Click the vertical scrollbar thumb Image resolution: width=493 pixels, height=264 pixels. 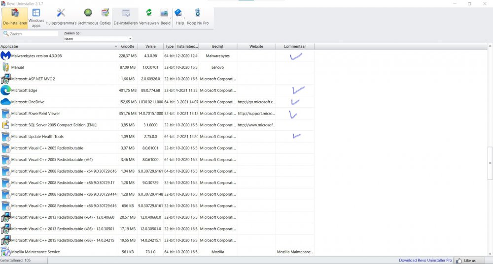point(490,163)
